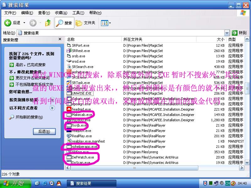Click the horizontal scrollbar thumb

(134, 168)
